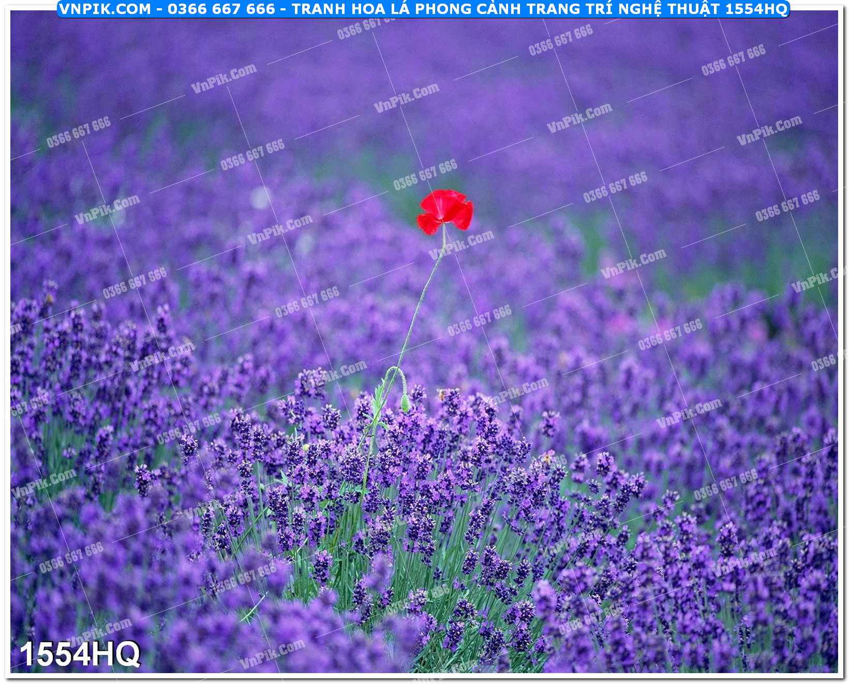Click VNPIK.COM in the top banner
The height and width of the screenshot is (684, 849).
(x=105, y=9)
